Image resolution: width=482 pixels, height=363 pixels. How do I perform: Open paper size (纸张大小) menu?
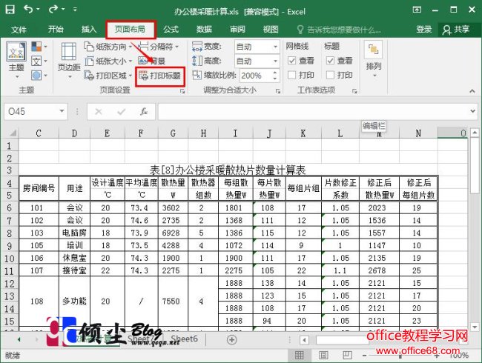[108, 61]
